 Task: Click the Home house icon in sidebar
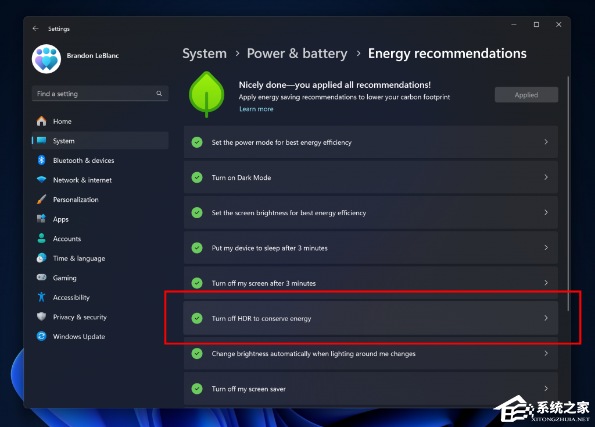tap(41, 121)
